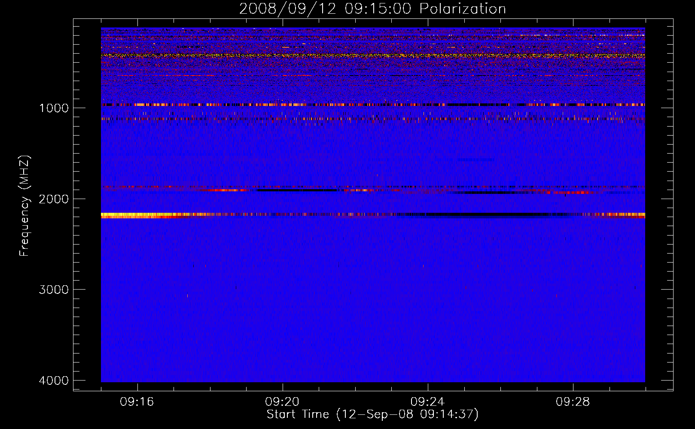This screenshot has width=695, height=429.
Task: Click the 1000 frequency tick label
Action: 54,108
